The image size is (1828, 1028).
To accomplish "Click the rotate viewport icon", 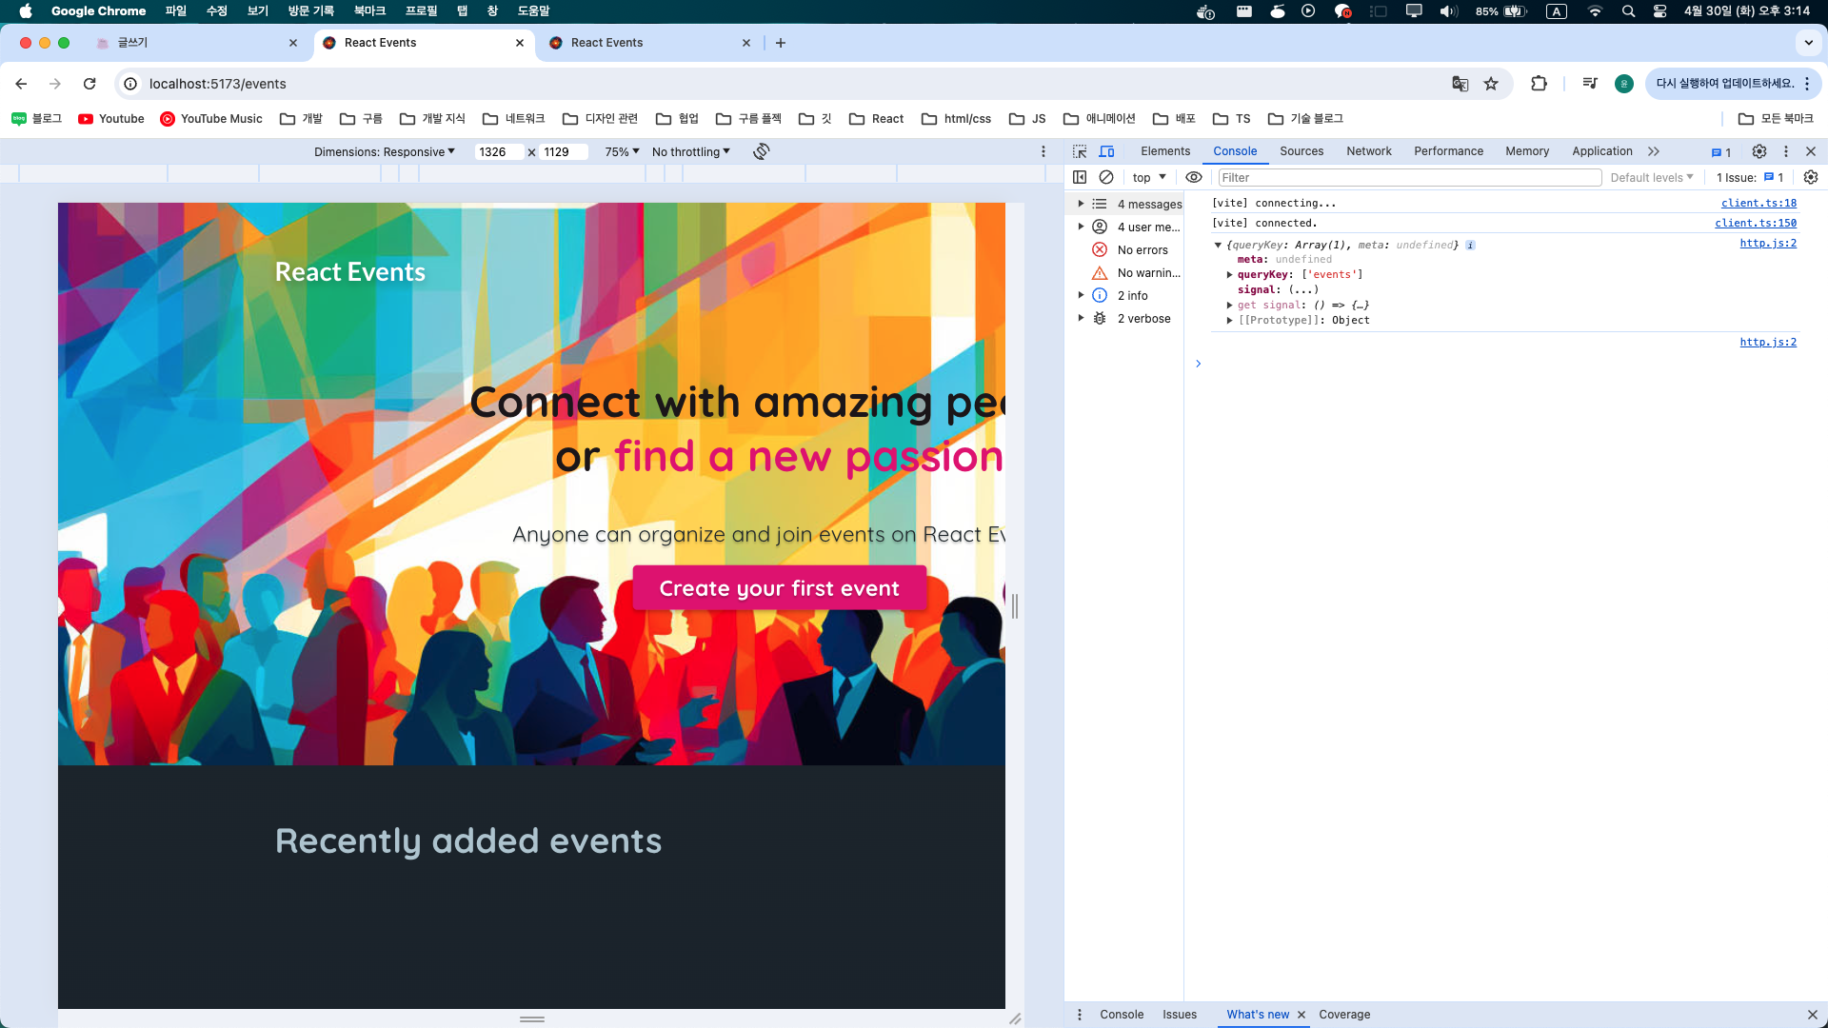I will (761, 151).
